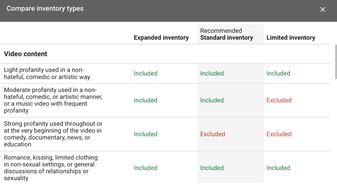
Task: Close the Compare inventory types dialog
Action: tap(322, 9)
